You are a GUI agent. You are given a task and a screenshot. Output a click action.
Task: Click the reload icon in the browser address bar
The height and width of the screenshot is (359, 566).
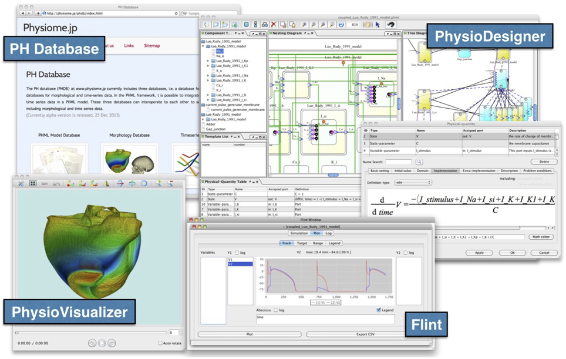[x=176, y=14]
